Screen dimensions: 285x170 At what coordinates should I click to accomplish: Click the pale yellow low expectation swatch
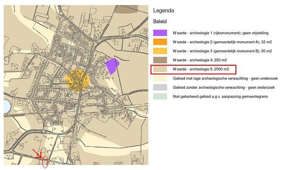click(x=160, y=78)
